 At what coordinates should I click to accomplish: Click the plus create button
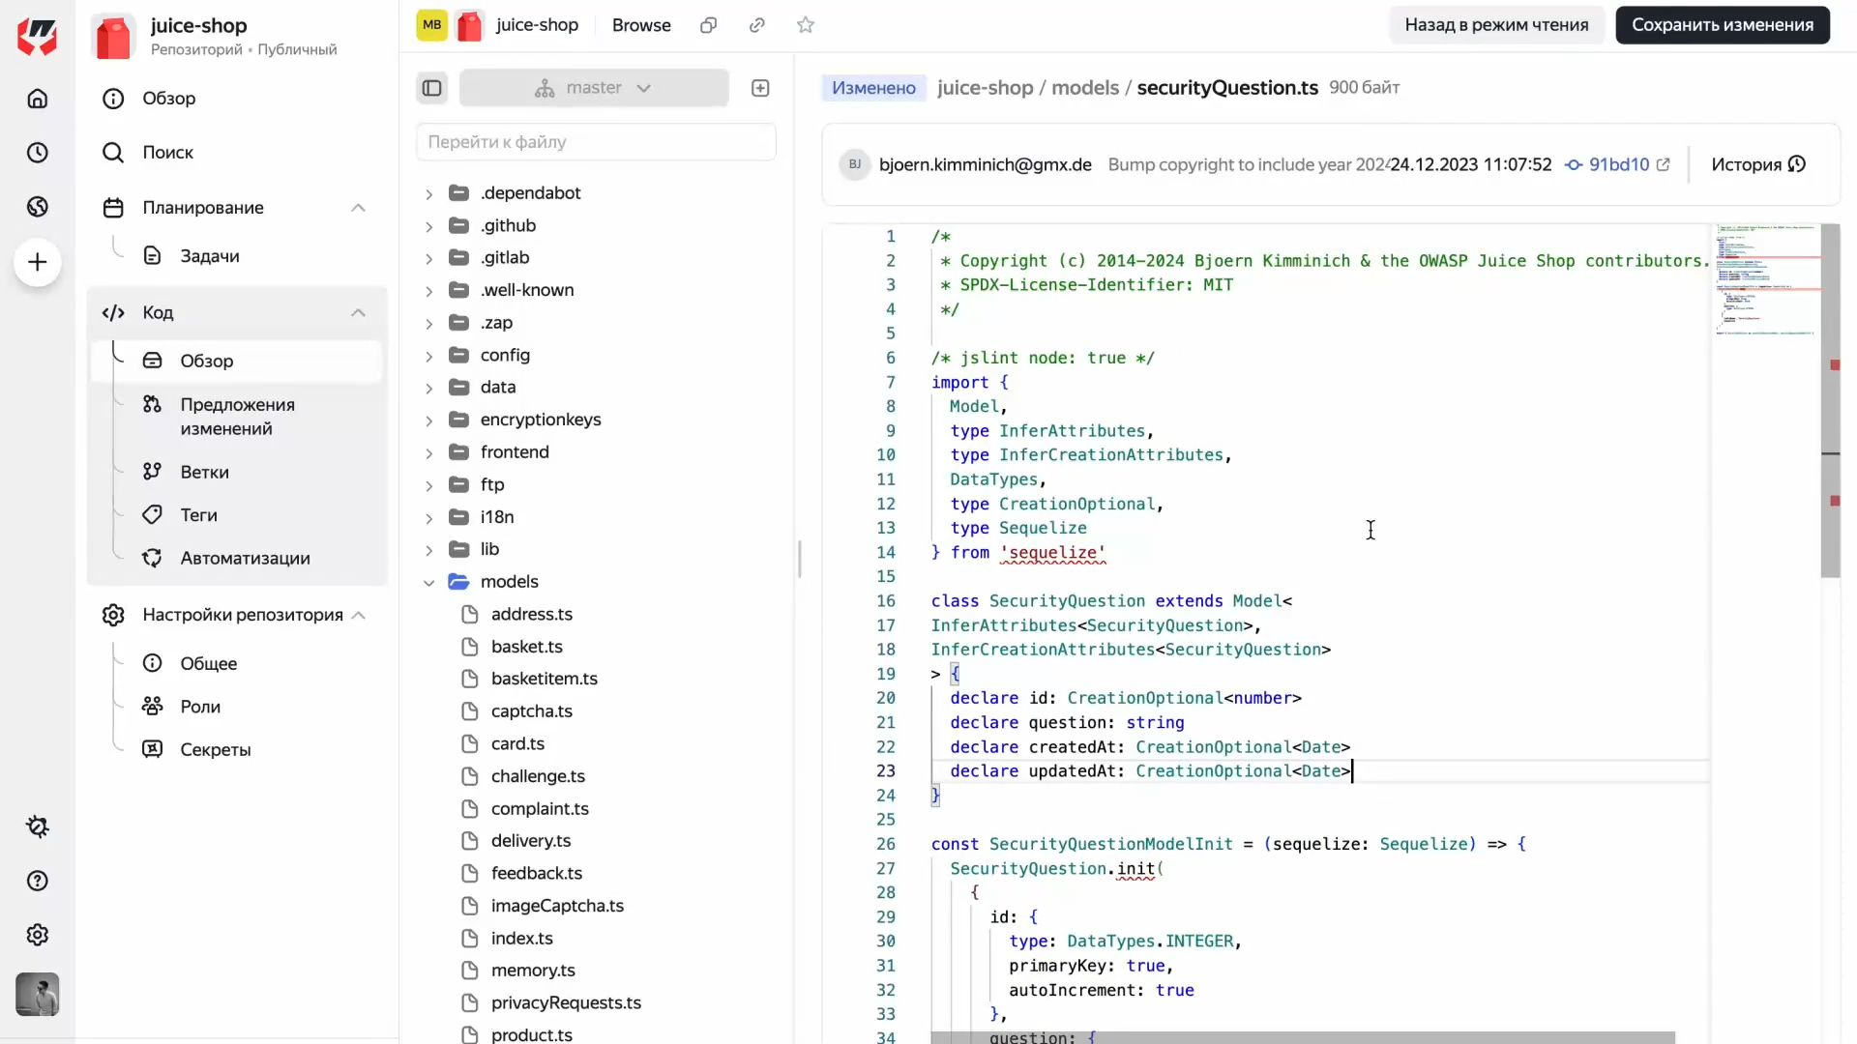pyautogui.click(x=37, y=262)
